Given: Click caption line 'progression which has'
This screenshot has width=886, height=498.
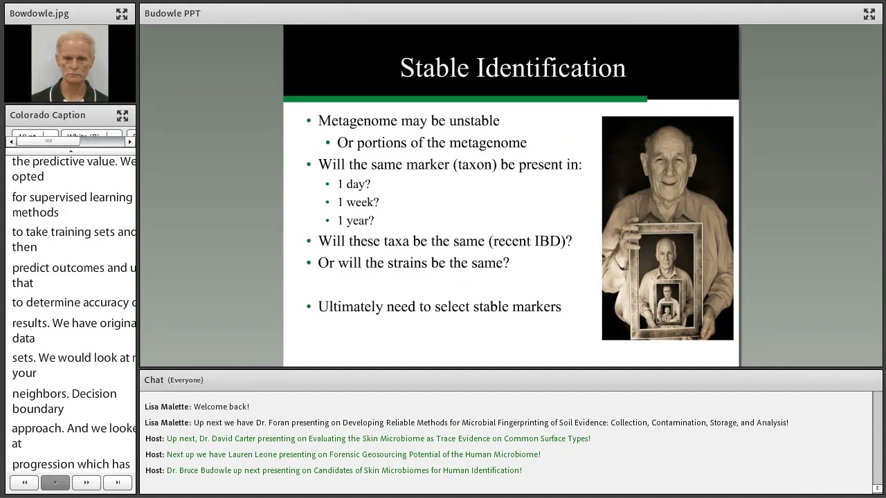Looking at the screenshot, I should [x=71, y=465].
